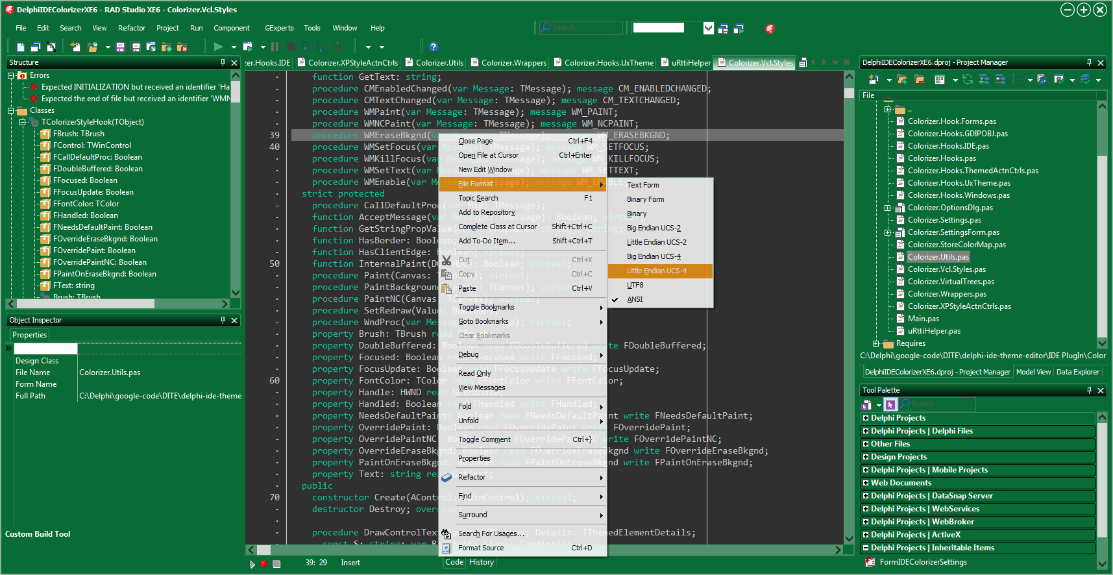Click the code editor vertical scrollbar thumb

[x=849, y=93]
